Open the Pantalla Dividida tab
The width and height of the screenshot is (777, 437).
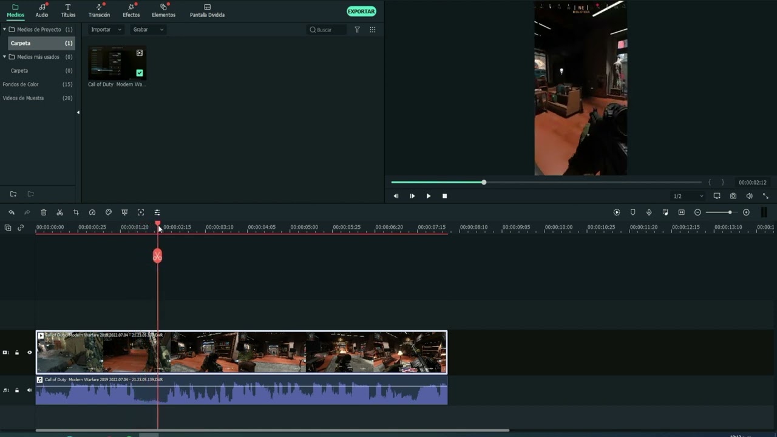(x=207, y=10)
